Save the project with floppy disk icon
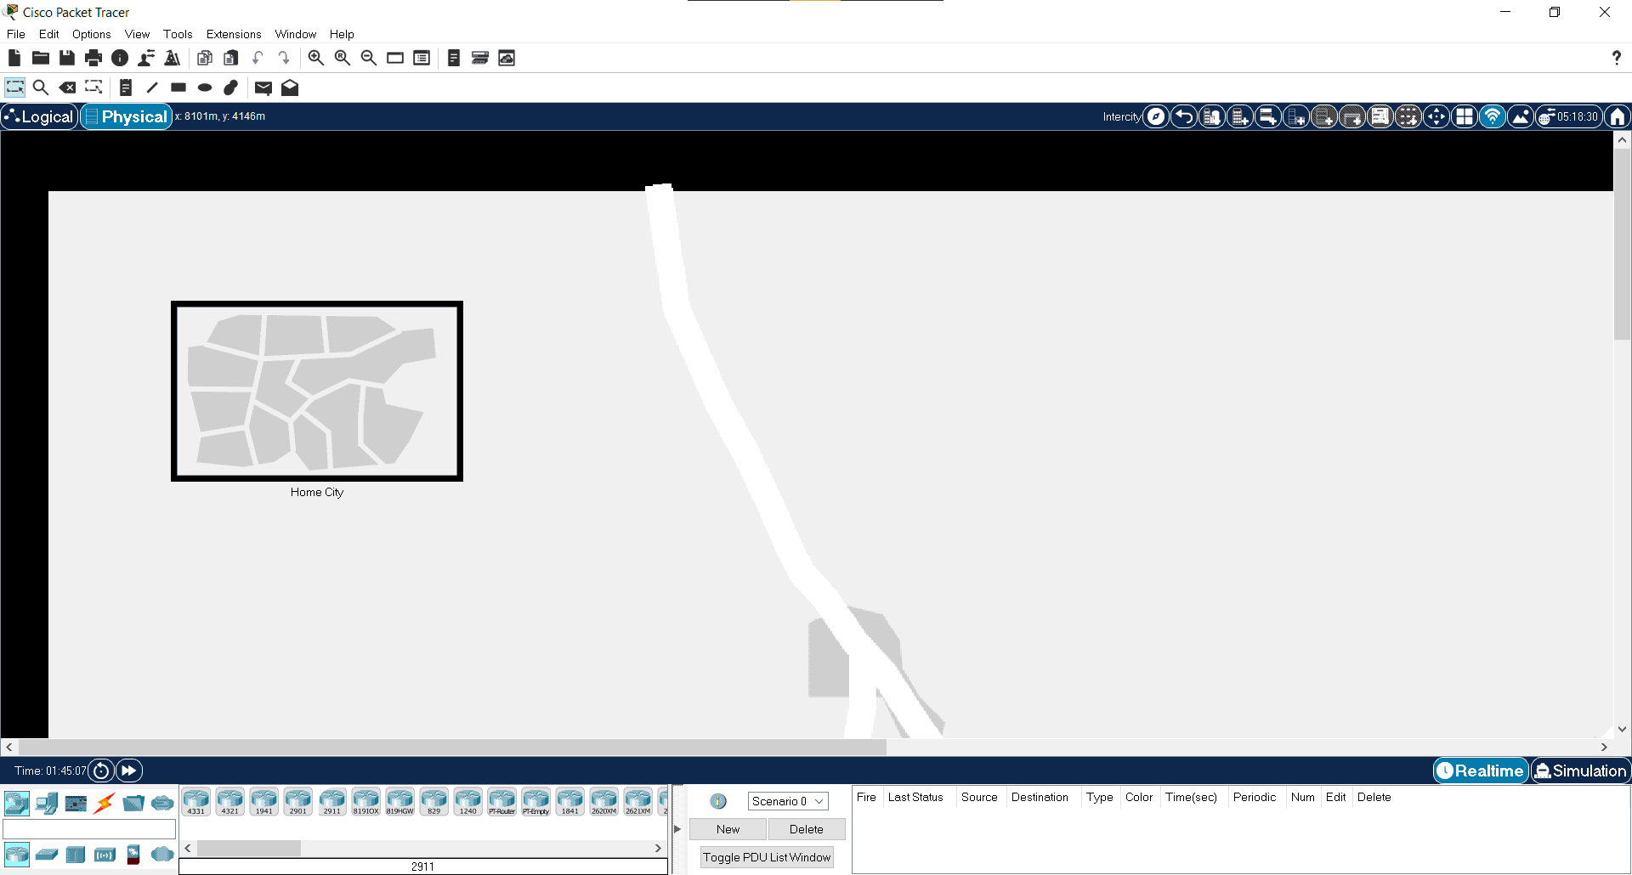The width and height of the screenshot is (1632, 875). [x=67, y=58]
